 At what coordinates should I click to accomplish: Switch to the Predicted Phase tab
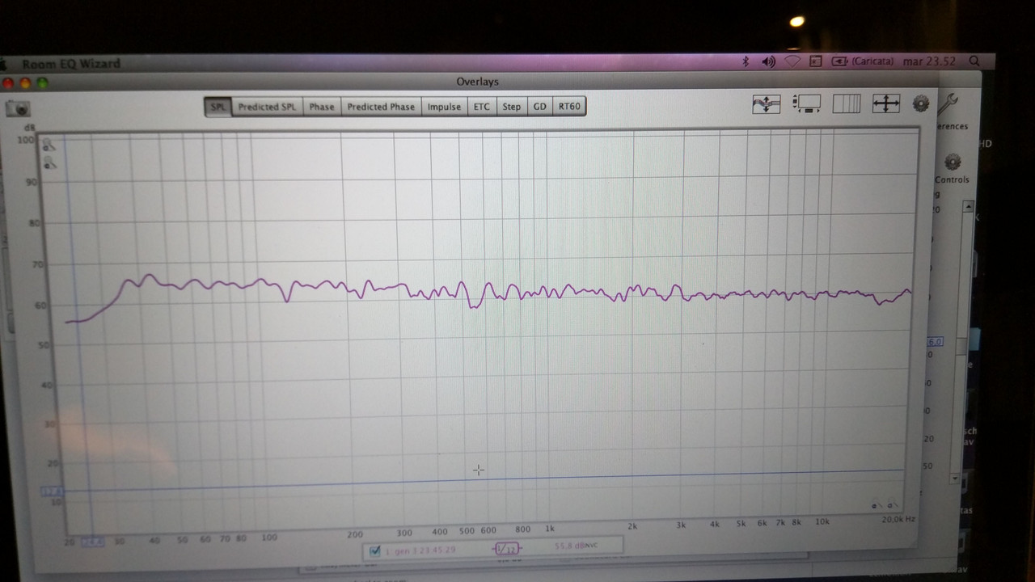pyautogui.click(x=381, y=107)
